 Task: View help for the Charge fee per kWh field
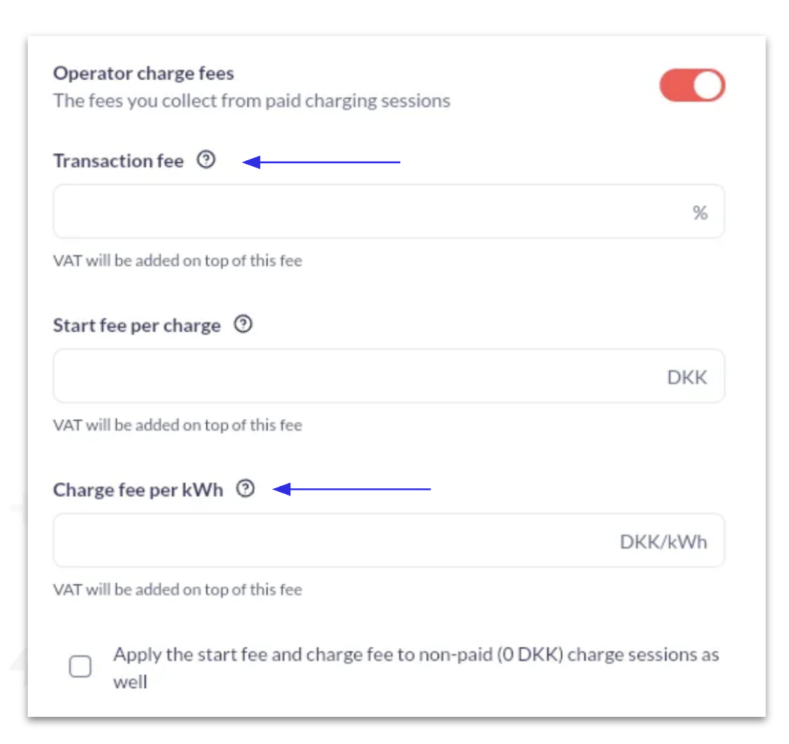[x=245, y=488]
